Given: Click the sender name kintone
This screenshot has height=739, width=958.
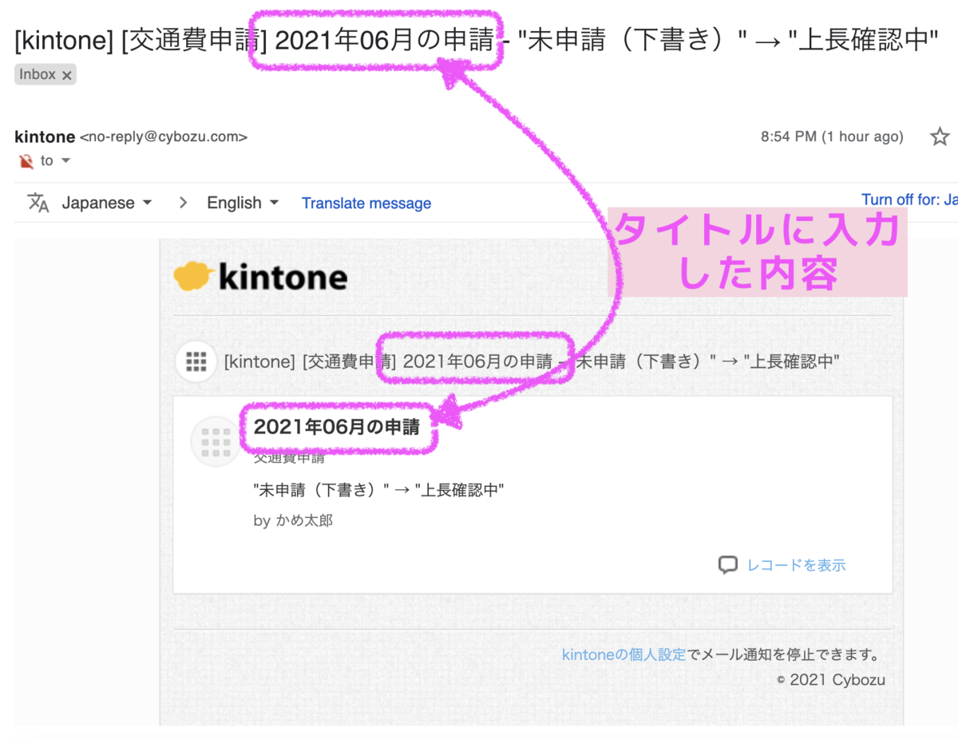Looking at the screenshot, I should click(x=45, y=136).
